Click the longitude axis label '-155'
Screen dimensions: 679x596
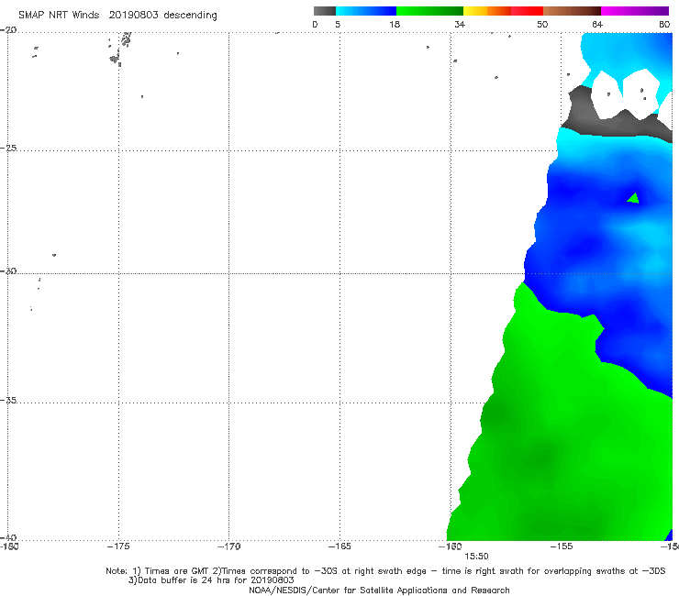point(562,546)
